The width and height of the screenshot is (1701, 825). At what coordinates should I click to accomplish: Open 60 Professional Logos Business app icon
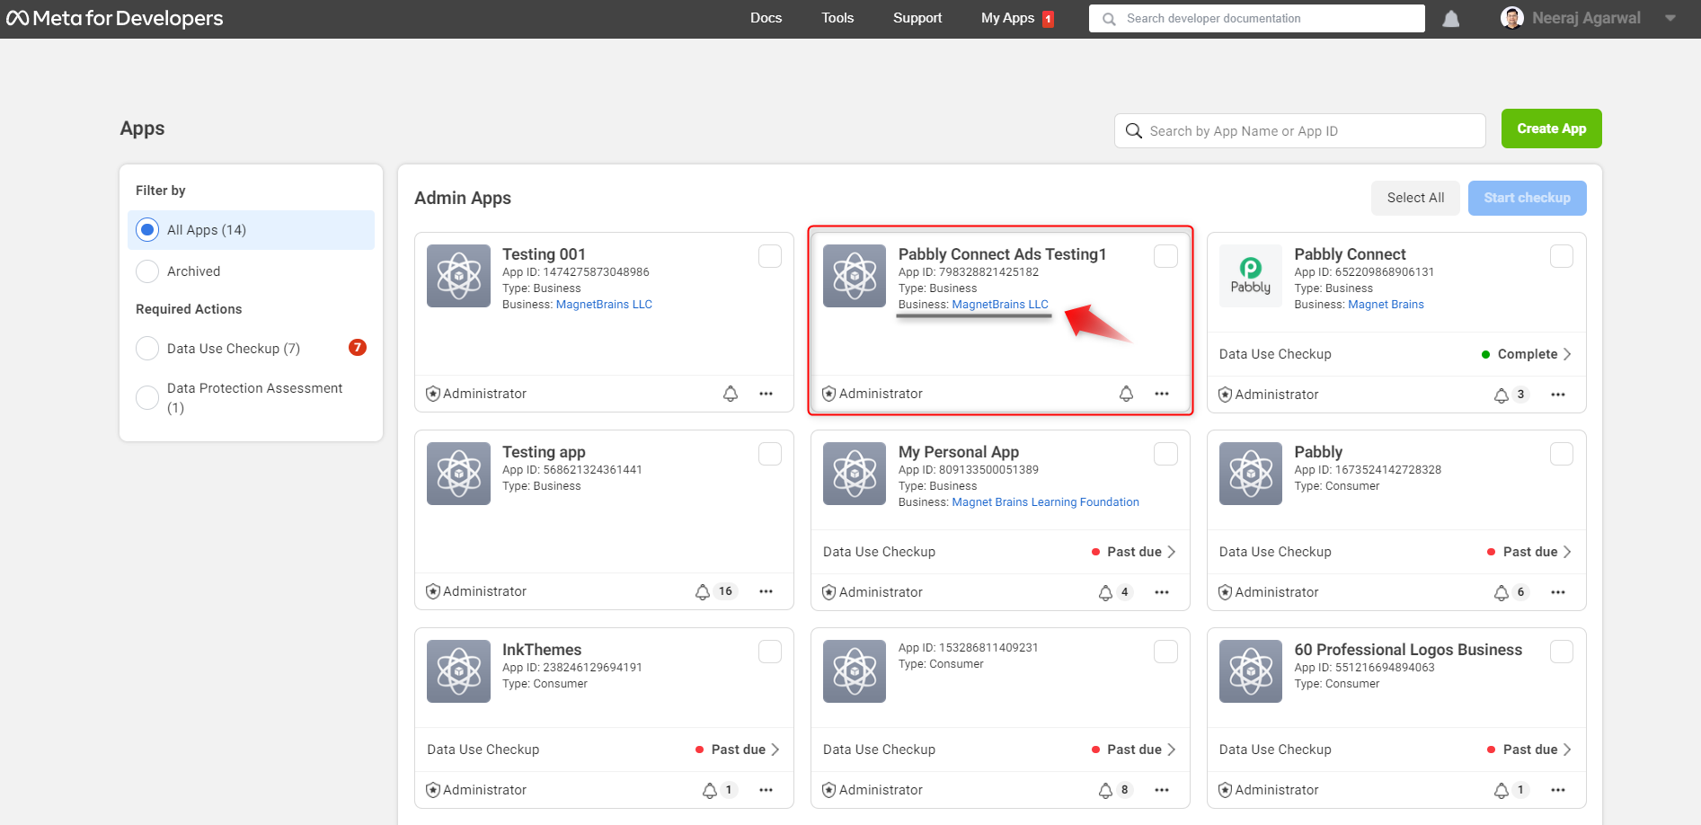click(x=1251, y=671)
